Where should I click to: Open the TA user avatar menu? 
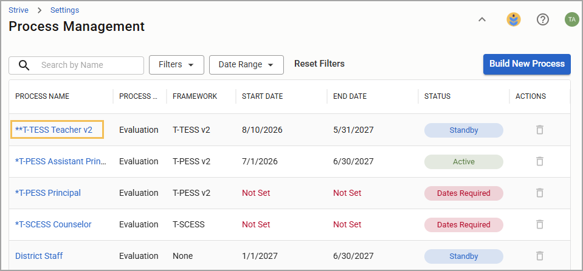pyautogui.click(x=571, y=19)
